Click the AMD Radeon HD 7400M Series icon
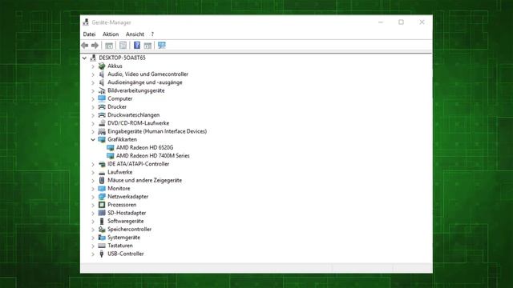 point(111,156)
